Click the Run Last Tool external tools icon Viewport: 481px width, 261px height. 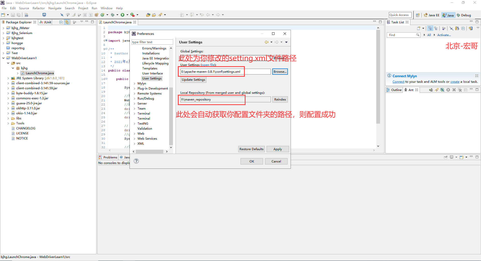[133, 15]
